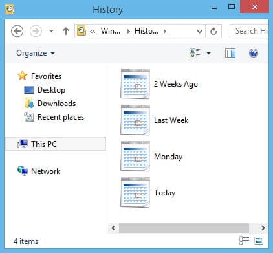This screenshot has height=253, width=273.
Task: Click the Up one level arrow
Action: coord(66,31)
